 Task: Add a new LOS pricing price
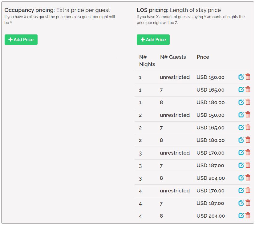(x=153, y=40)
